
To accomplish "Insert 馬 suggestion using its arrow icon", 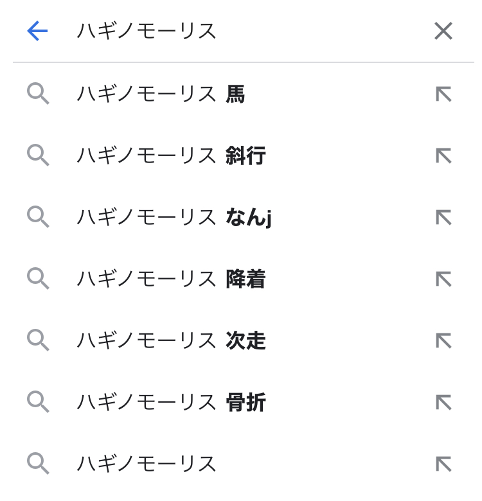I will (443, 94).
